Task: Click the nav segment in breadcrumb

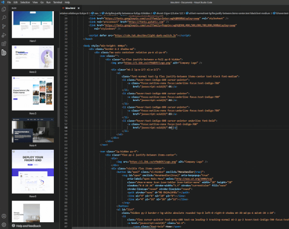Action: (95, 13)
